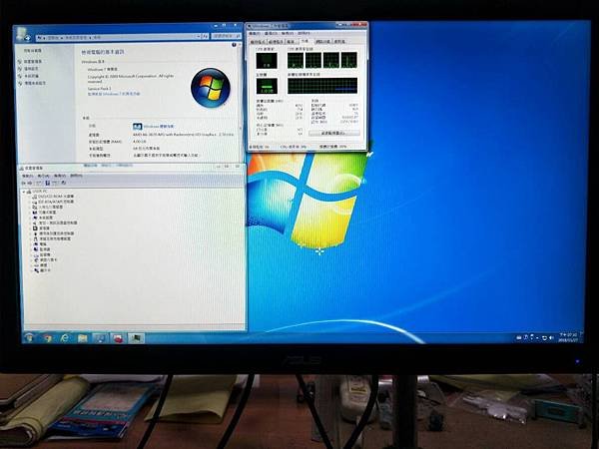Expand the IDE ATA/ATAPI controllers node
This screenshot has width=599, height=449.
pyautogui.click(x=31, y=202)
